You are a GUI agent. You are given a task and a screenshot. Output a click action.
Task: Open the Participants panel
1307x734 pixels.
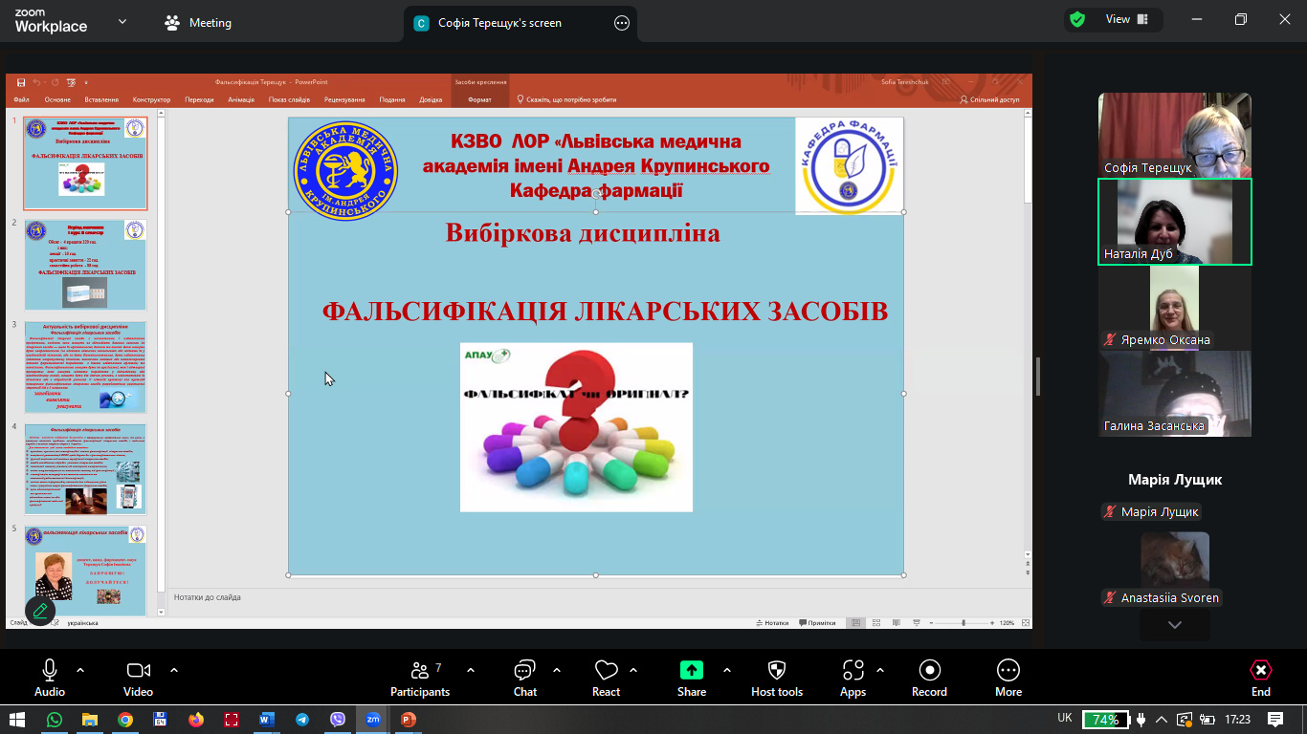coord(420,678)
